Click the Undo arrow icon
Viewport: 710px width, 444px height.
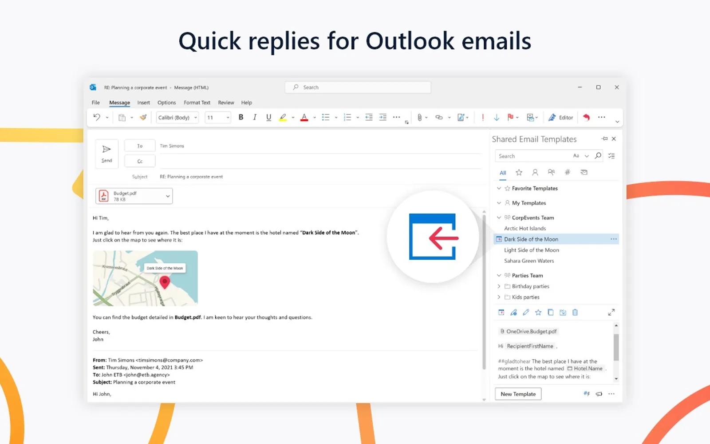pos(97,117)
